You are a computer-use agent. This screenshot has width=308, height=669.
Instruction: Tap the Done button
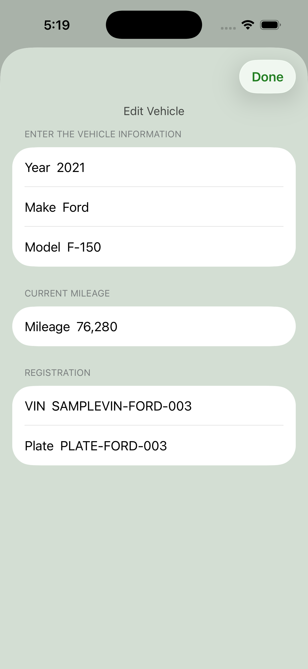(267, 77)
